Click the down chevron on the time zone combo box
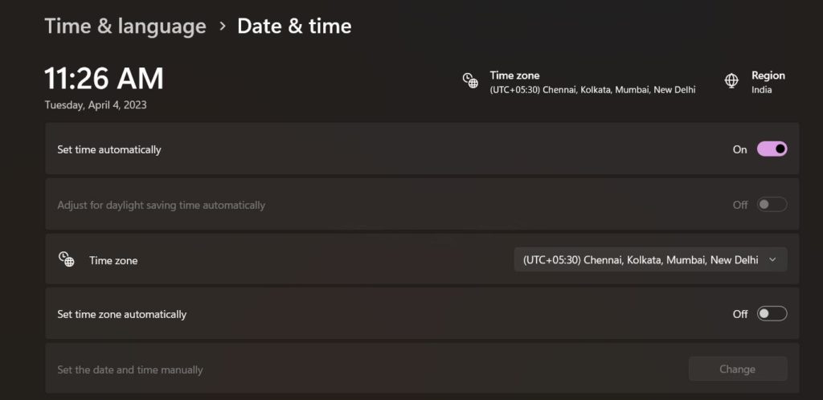This screenshot has height=400, width=823. 772,259
